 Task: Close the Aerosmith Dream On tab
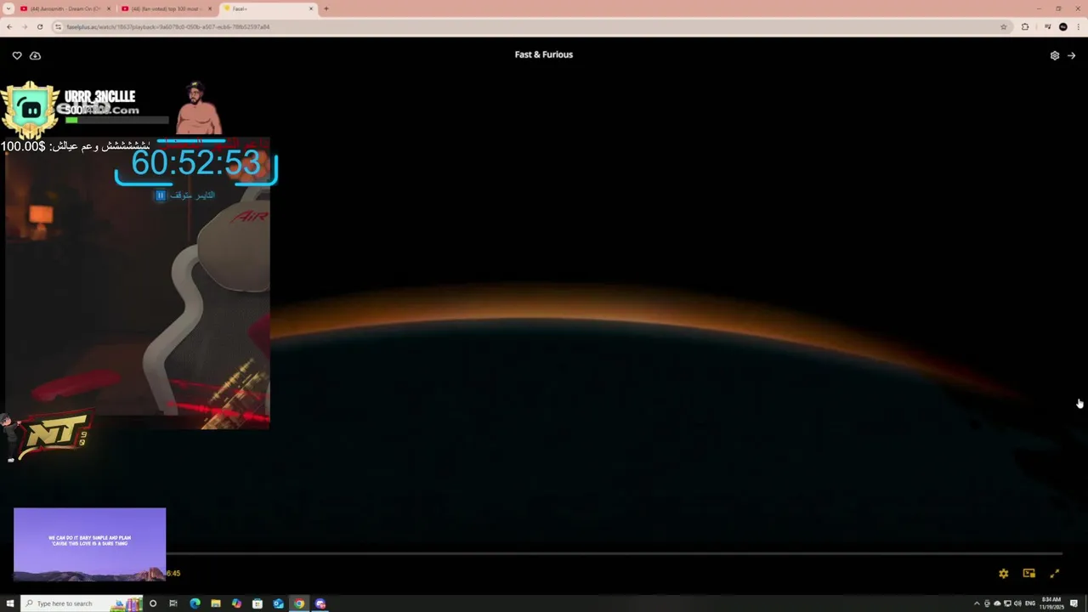pos(109,8)
